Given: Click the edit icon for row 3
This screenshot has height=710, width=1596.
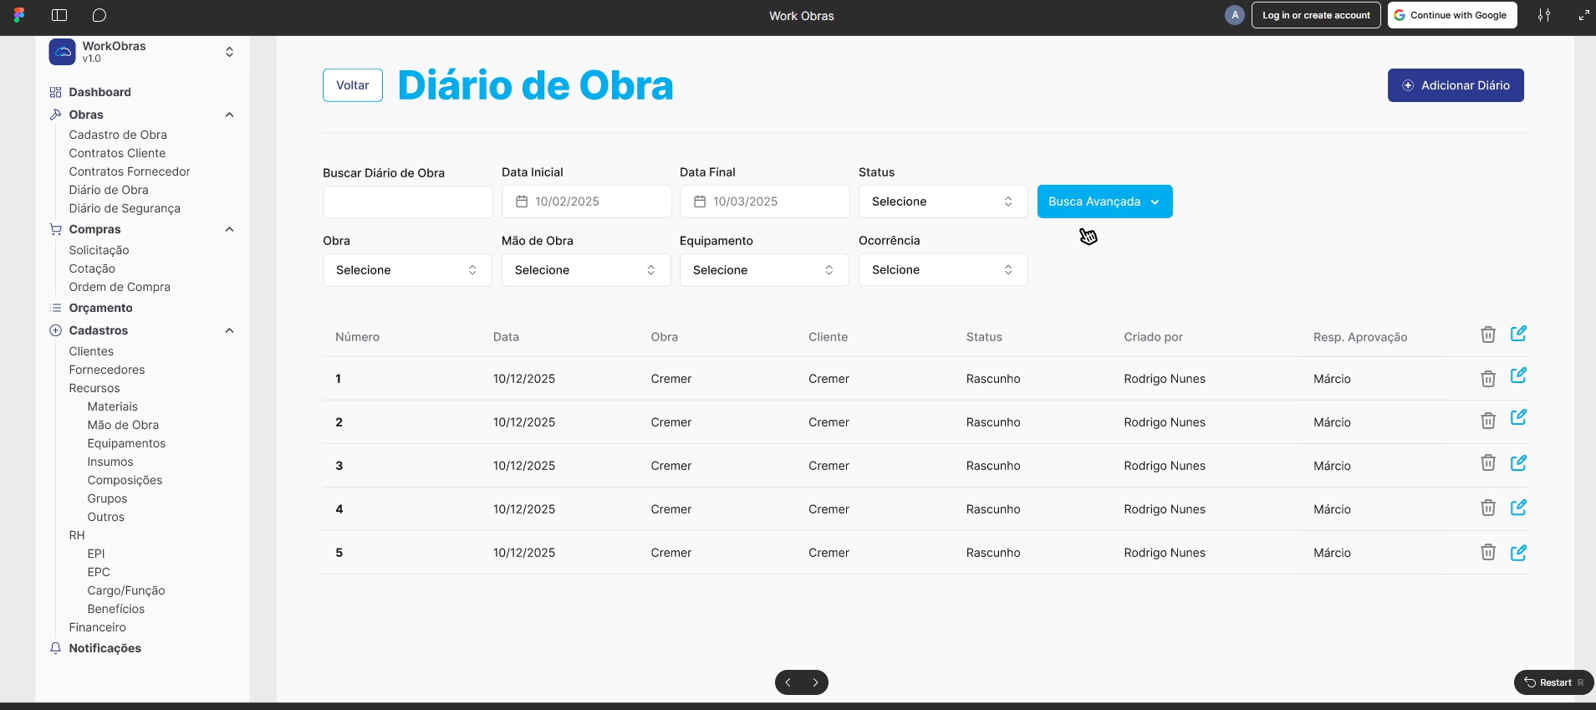Looking at the screenshot, I should pyautogui.click(x=1518, y=463).
